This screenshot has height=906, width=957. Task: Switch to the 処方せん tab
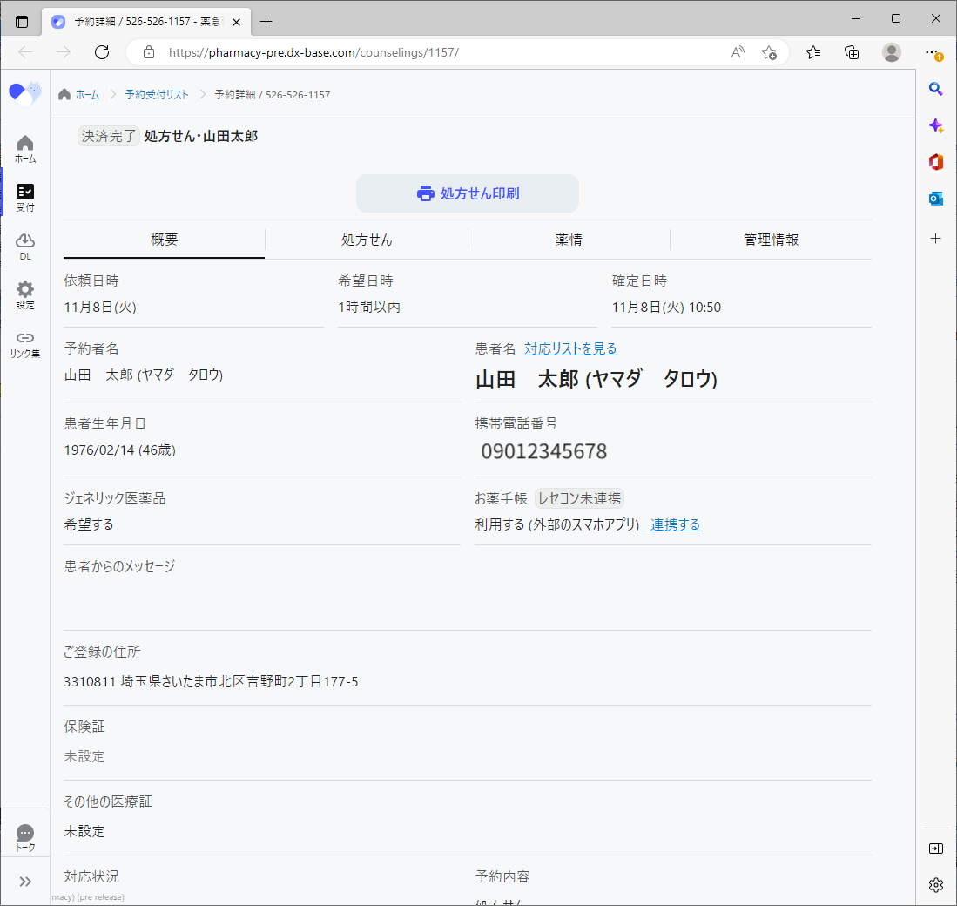367,240
